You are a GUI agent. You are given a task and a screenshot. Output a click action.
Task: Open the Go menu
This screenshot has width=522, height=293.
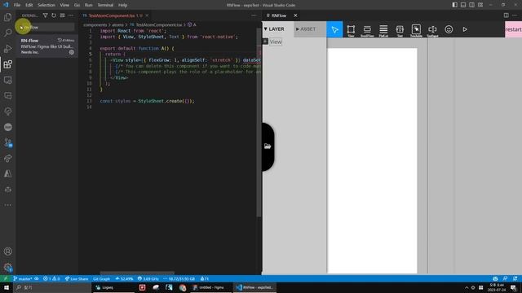click(77, 5)
